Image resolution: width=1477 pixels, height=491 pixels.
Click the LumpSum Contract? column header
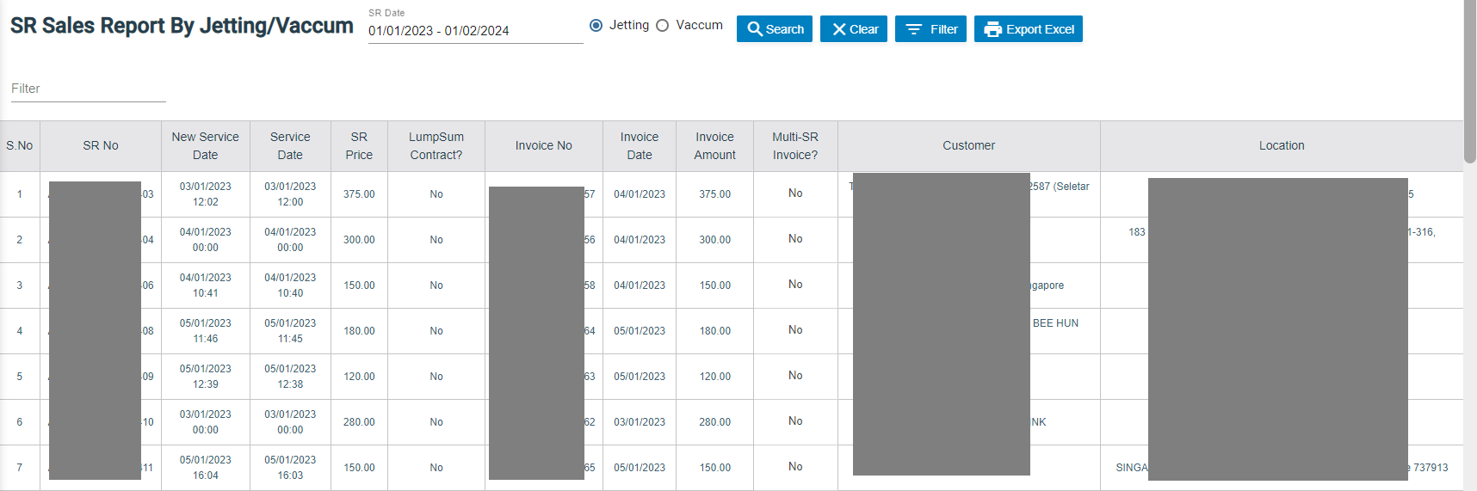pos(436,146)
